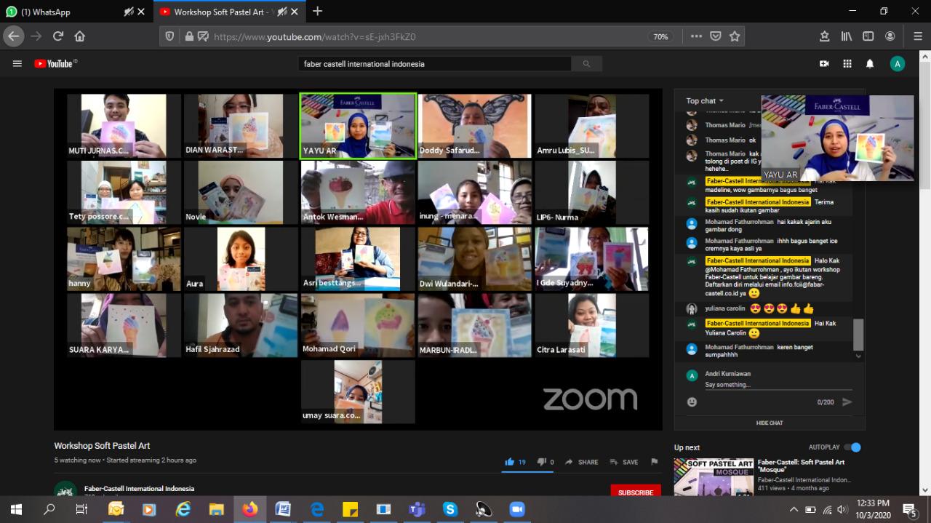Image resolution: width=931 pixels, height=523 pixels.
Task: Open the YouTube apps grid
Action: (x=847, y=64)
